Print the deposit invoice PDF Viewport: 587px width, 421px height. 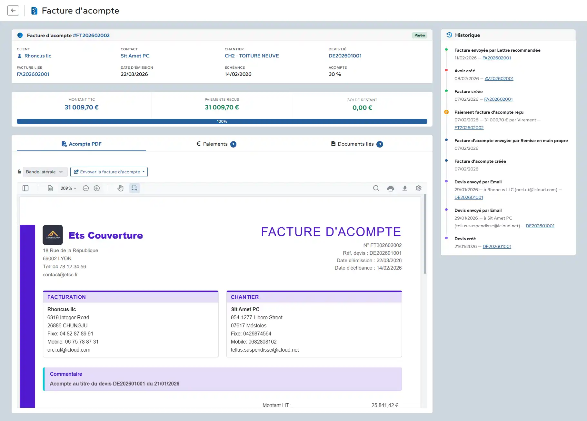pyautogui.click(x=390, y=188)
